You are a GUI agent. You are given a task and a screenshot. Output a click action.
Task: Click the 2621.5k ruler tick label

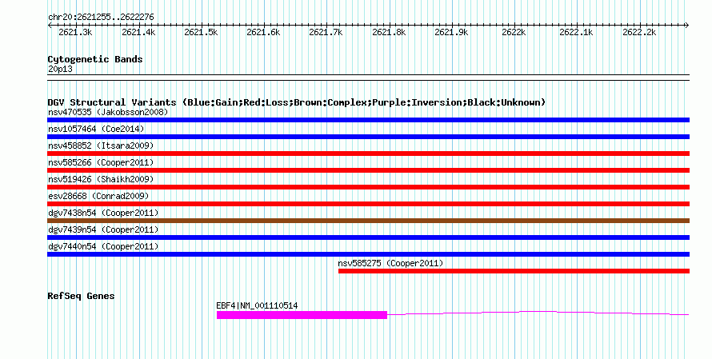(201, 32)
